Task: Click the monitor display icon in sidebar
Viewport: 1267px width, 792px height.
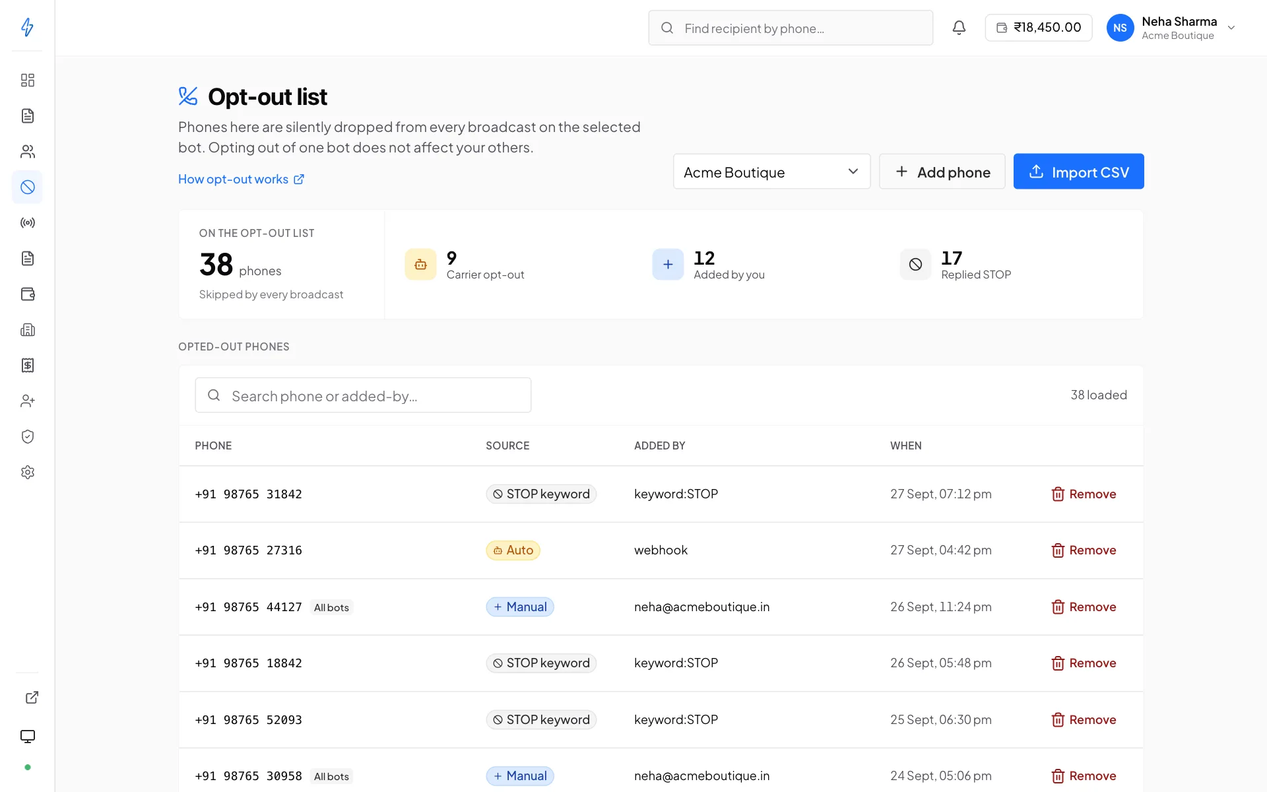Action: [x=27, y=736]
